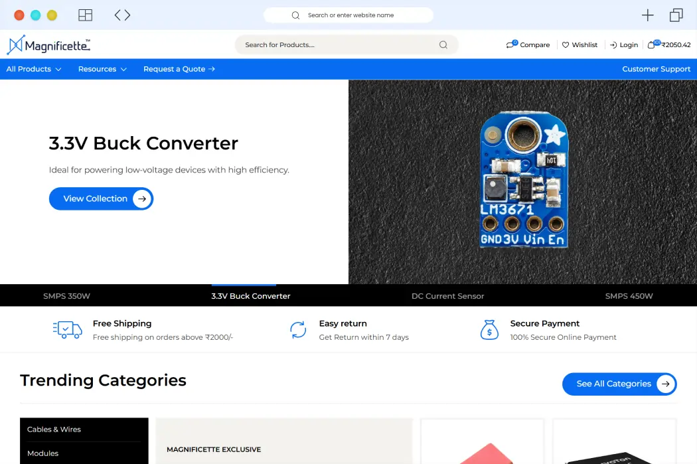Select Cables & Wires category

pyautogui.click(x=54, y=429)
